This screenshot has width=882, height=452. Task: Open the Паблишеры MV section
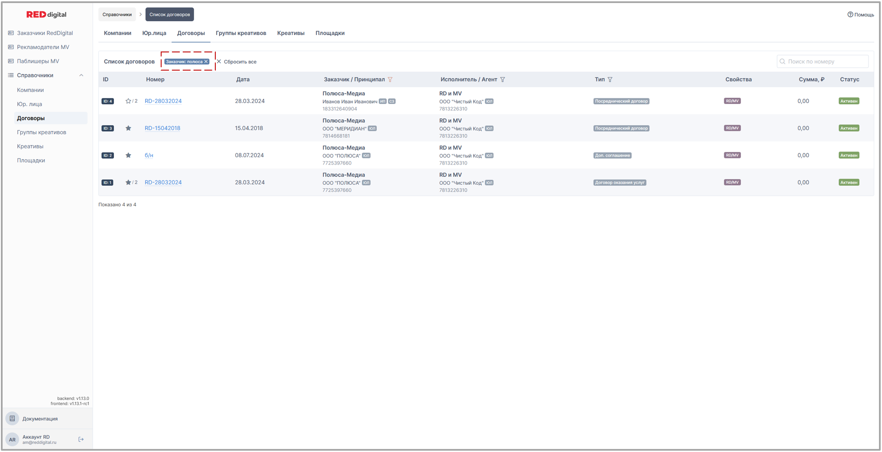coord(38,61)
